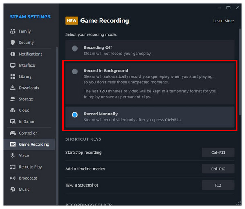Image resolution: width=245 pixels, height=209 pixels.
Task: Click the Family people icon in sidebar
Action: pyautogui.click(x=13, y=31)
